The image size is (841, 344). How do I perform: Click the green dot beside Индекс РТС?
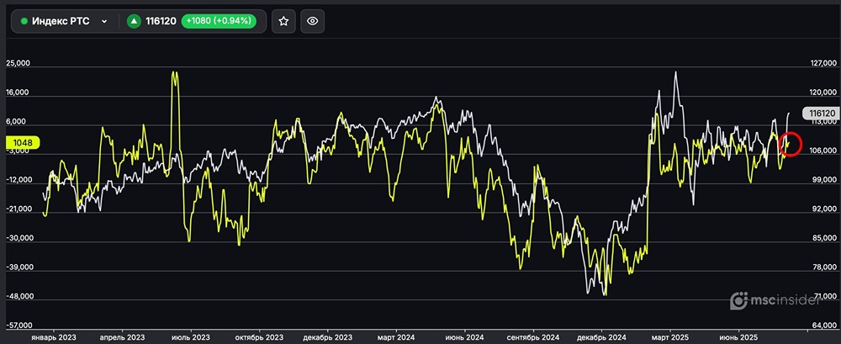pyautogui.click(x=24, y=21)
